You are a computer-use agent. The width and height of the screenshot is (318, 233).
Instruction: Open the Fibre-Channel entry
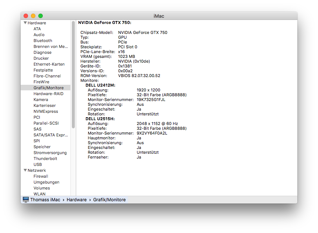47,76
